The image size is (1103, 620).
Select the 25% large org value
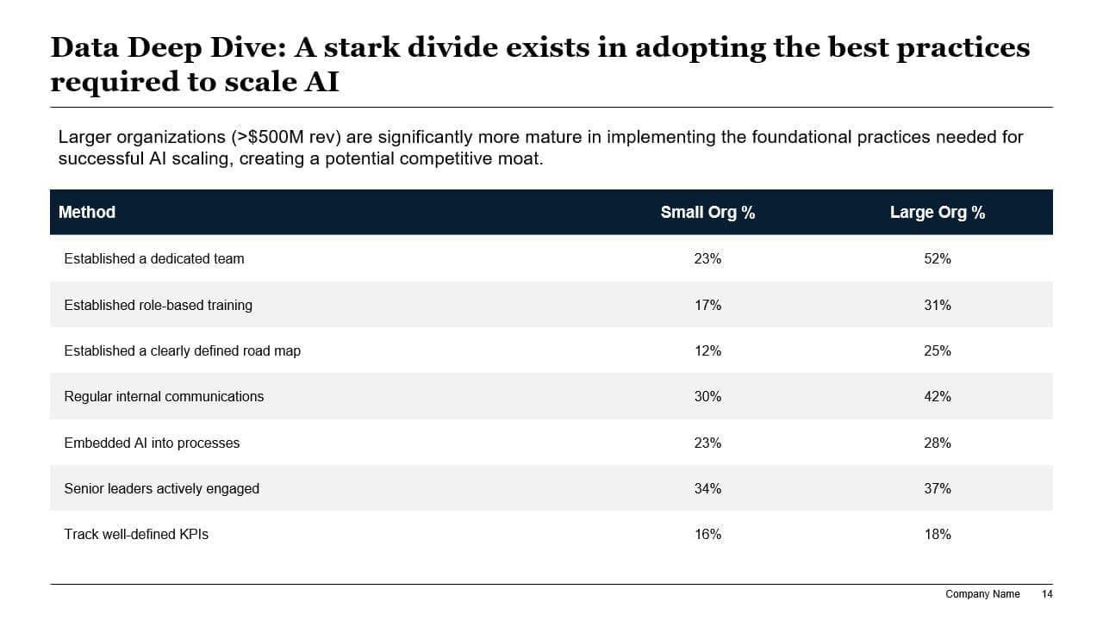point(938,350)
